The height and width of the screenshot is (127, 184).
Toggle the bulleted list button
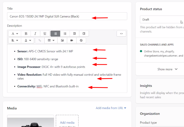click(x=56, y=34)
